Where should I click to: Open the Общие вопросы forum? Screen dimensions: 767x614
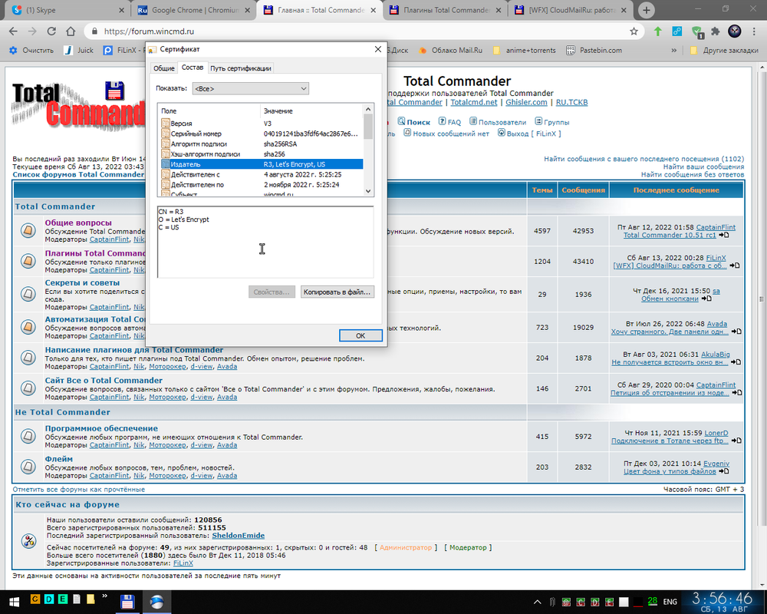click(78, 223)
